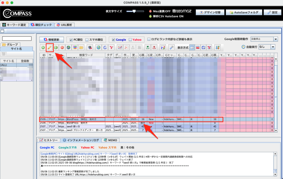The image size is (283, 179).
Task: Click the wrench tool icon
Action: pyautogui.click(x=171, y=47)
